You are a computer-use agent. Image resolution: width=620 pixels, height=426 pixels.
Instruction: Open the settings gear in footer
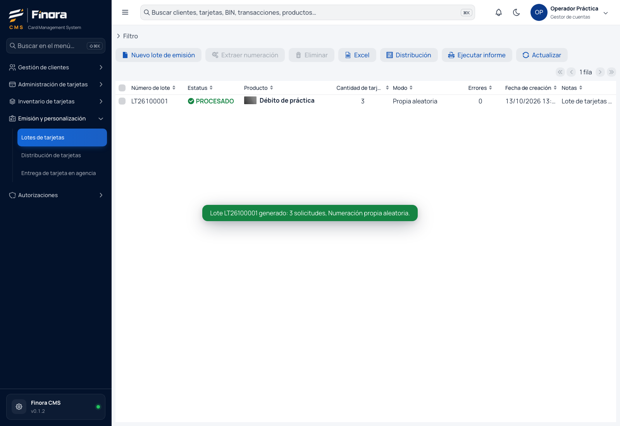(x=19, y=407)
